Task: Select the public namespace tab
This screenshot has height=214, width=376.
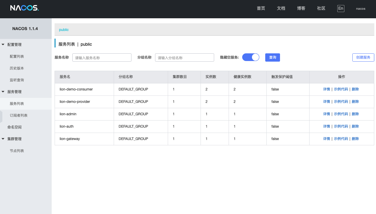Action: pyautogui.click(x=64, y=30)
